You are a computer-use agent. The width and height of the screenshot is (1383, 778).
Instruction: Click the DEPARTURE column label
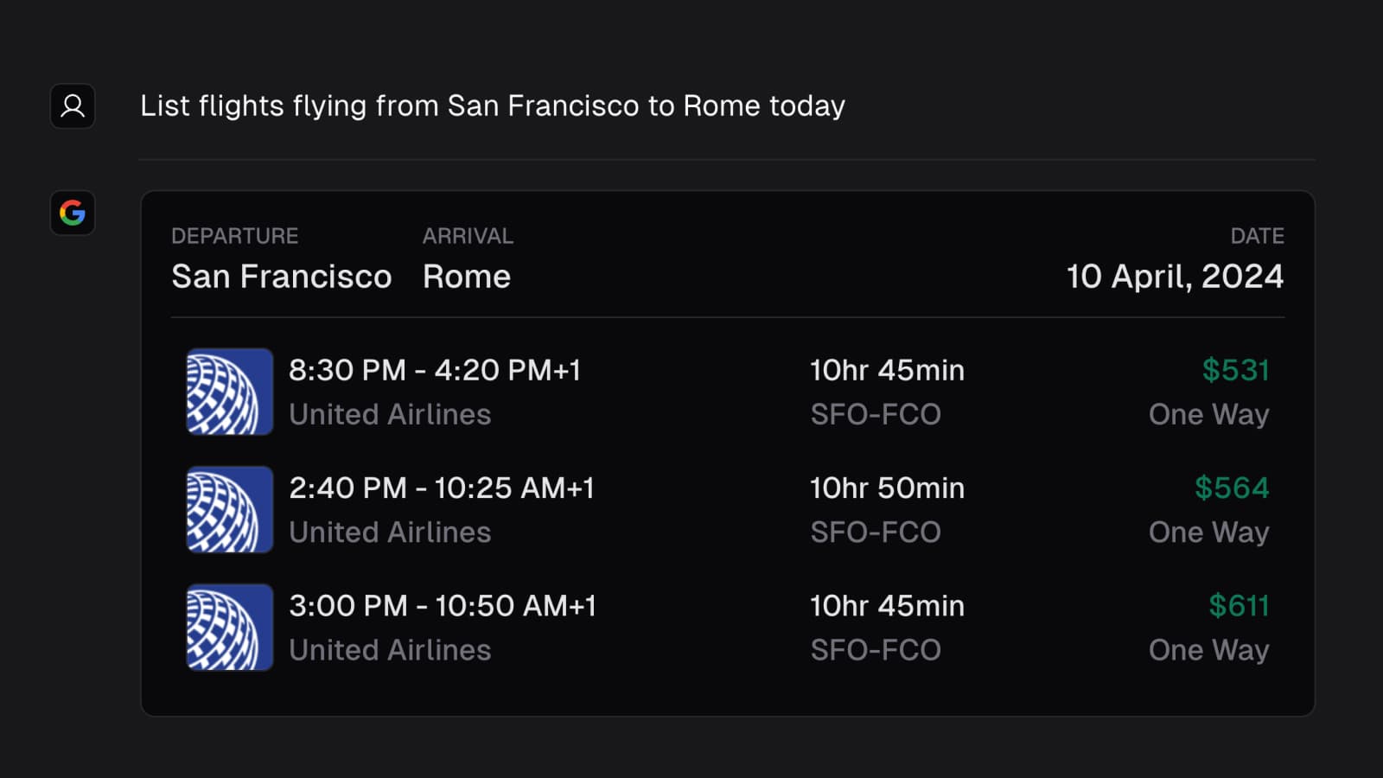[x=234, y=236]
